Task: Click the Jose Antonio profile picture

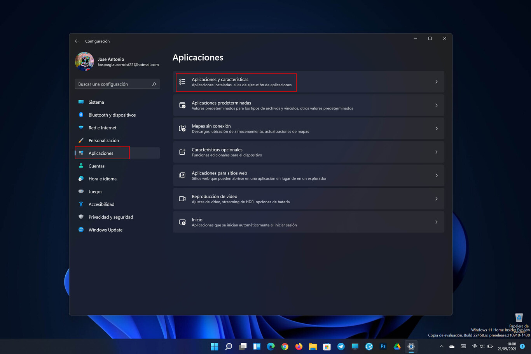Action: (84, 61)
